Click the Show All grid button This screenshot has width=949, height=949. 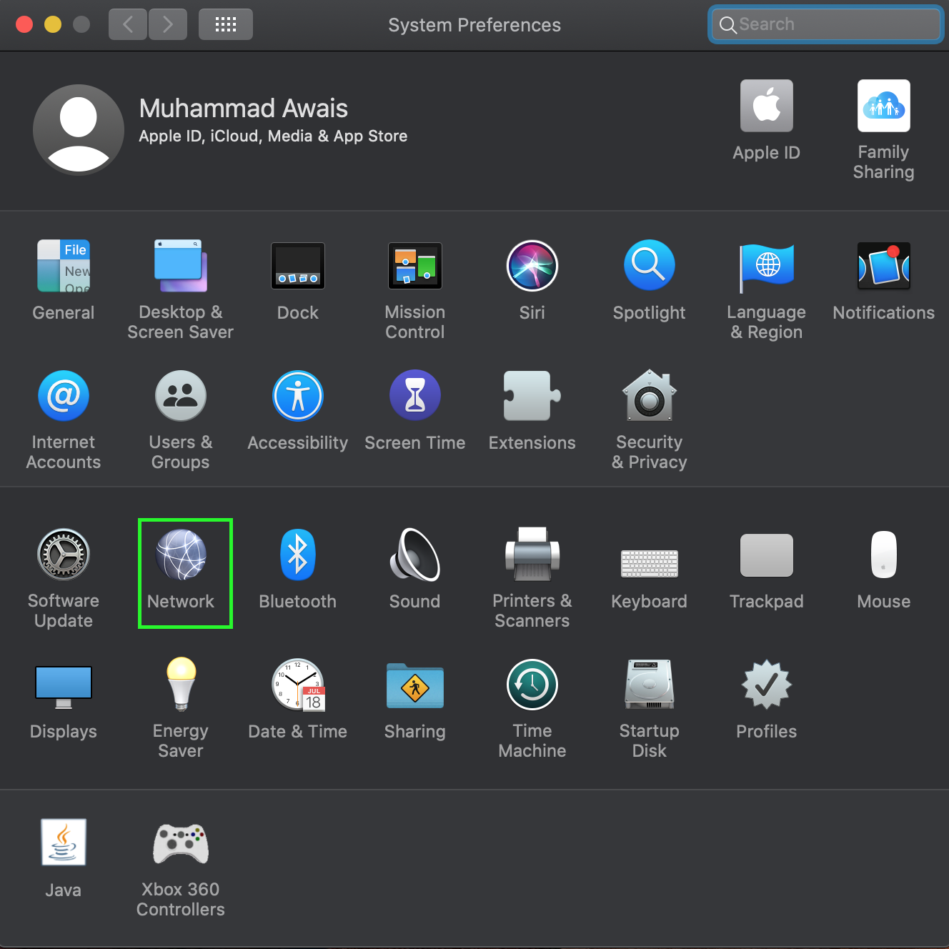coord(226,25)
